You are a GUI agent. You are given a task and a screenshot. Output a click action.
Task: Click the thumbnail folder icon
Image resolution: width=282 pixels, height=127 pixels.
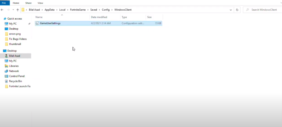6,44
